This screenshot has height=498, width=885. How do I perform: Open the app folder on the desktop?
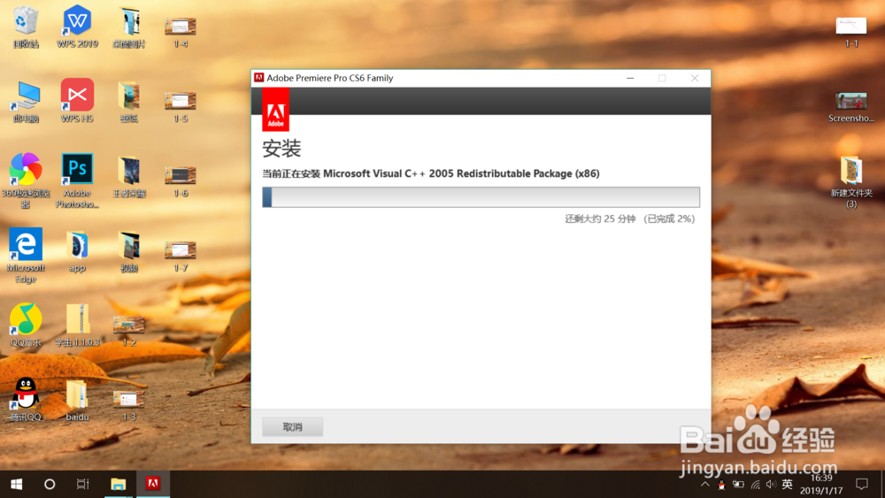(x=77, y=251)
